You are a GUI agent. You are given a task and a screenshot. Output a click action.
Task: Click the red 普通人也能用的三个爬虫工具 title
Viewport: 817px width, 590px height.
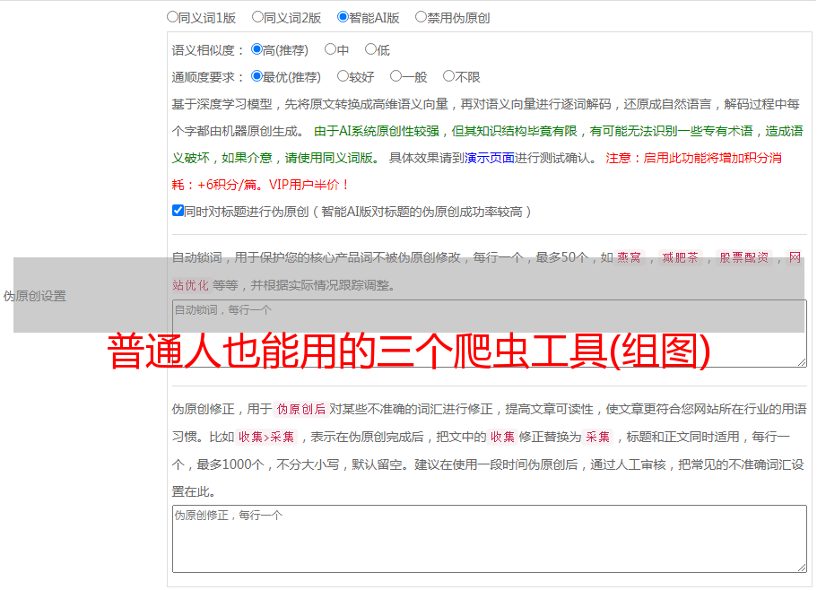pos(409,351)
